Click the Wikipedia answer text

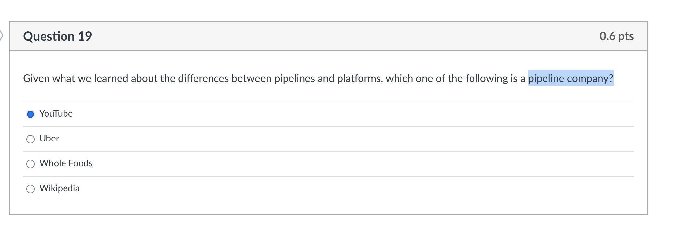(59, 188)
